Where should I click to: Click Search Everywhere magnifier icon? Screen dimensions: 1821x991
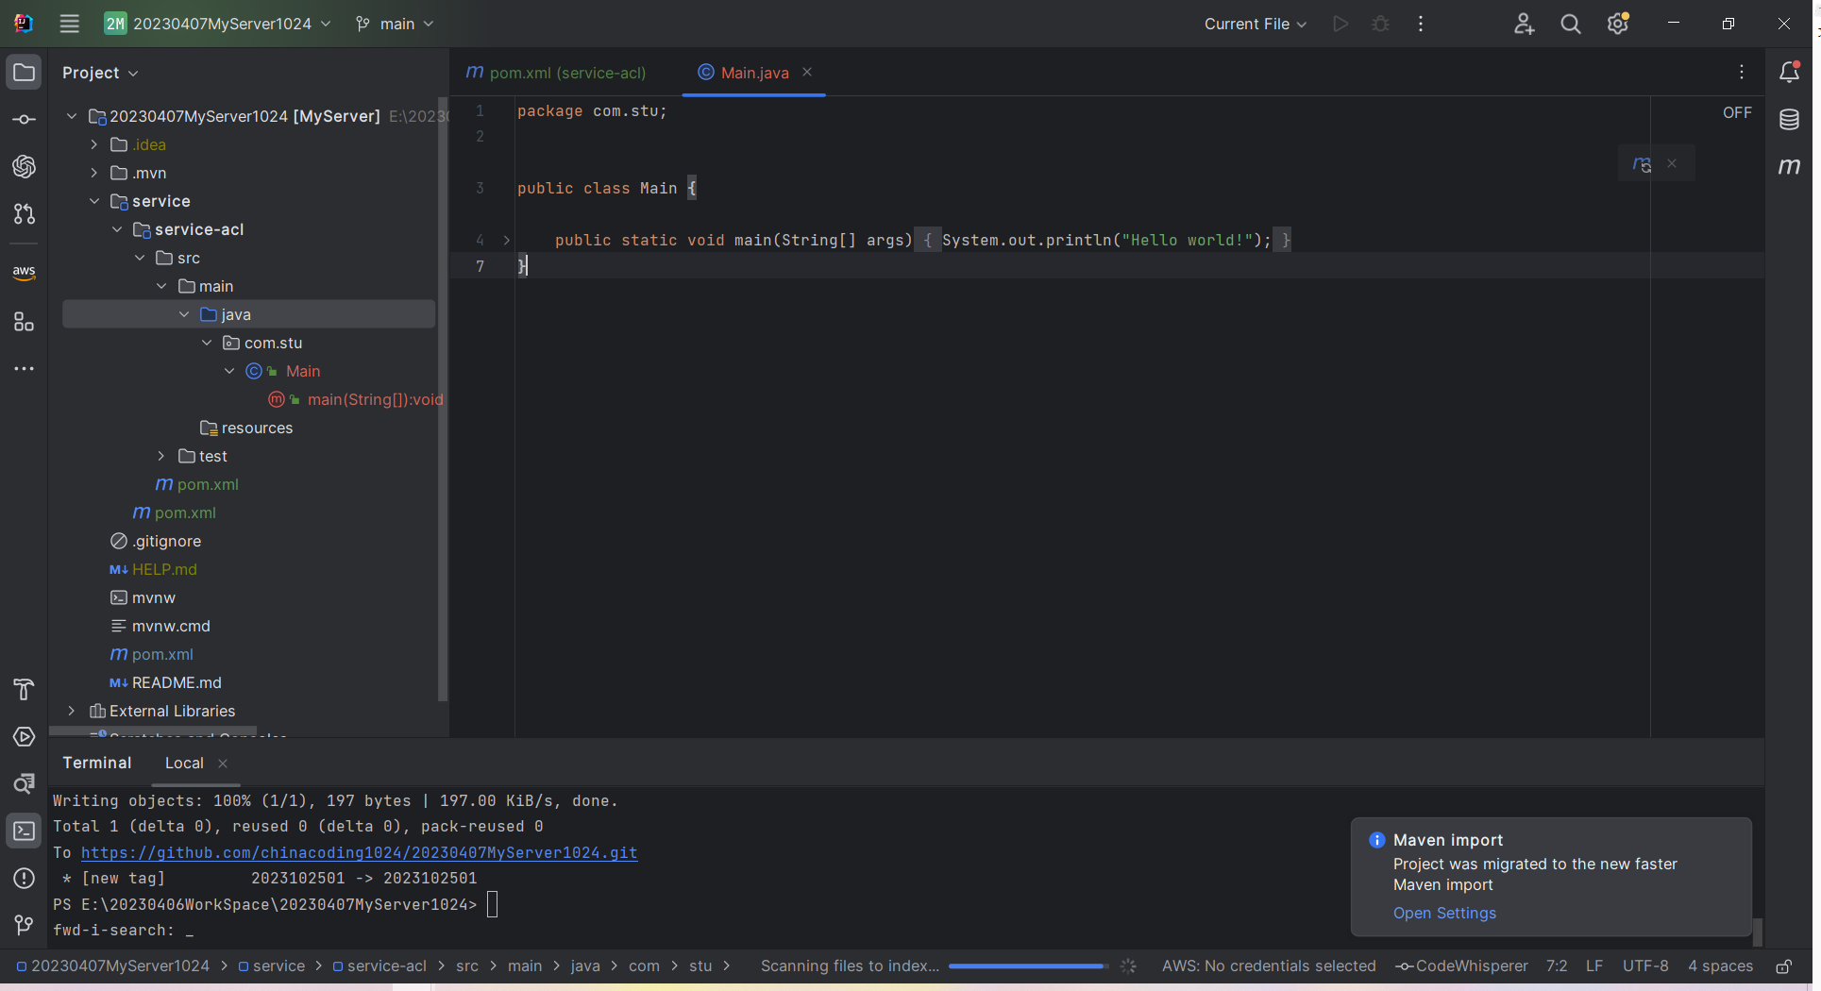(x=1570, y=25)
